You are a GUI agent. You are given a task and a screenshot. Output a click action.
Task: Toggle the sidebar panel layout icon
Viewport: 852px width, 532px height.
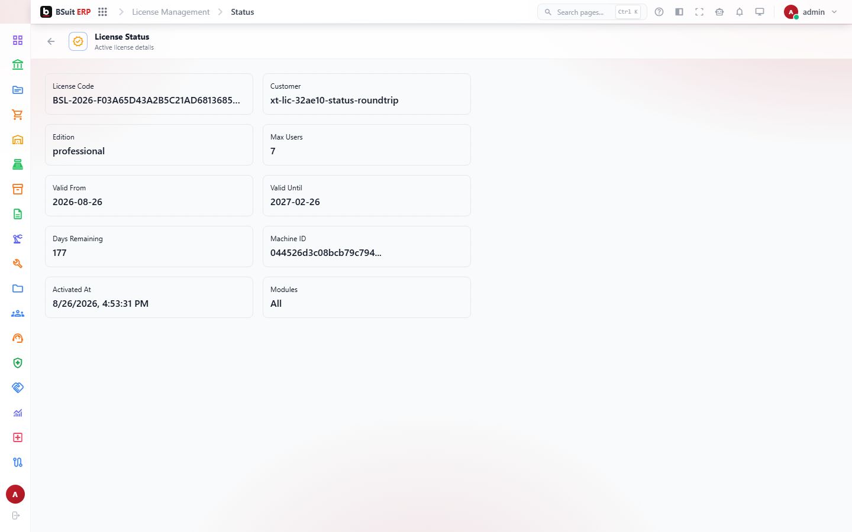679,12
